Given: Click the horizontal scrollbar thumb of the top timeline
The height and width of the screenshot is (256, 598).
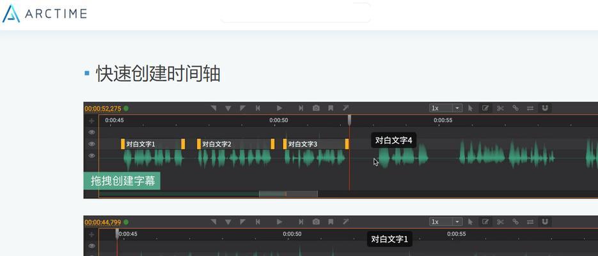Looking at the screenshot, I should [288, 194].
